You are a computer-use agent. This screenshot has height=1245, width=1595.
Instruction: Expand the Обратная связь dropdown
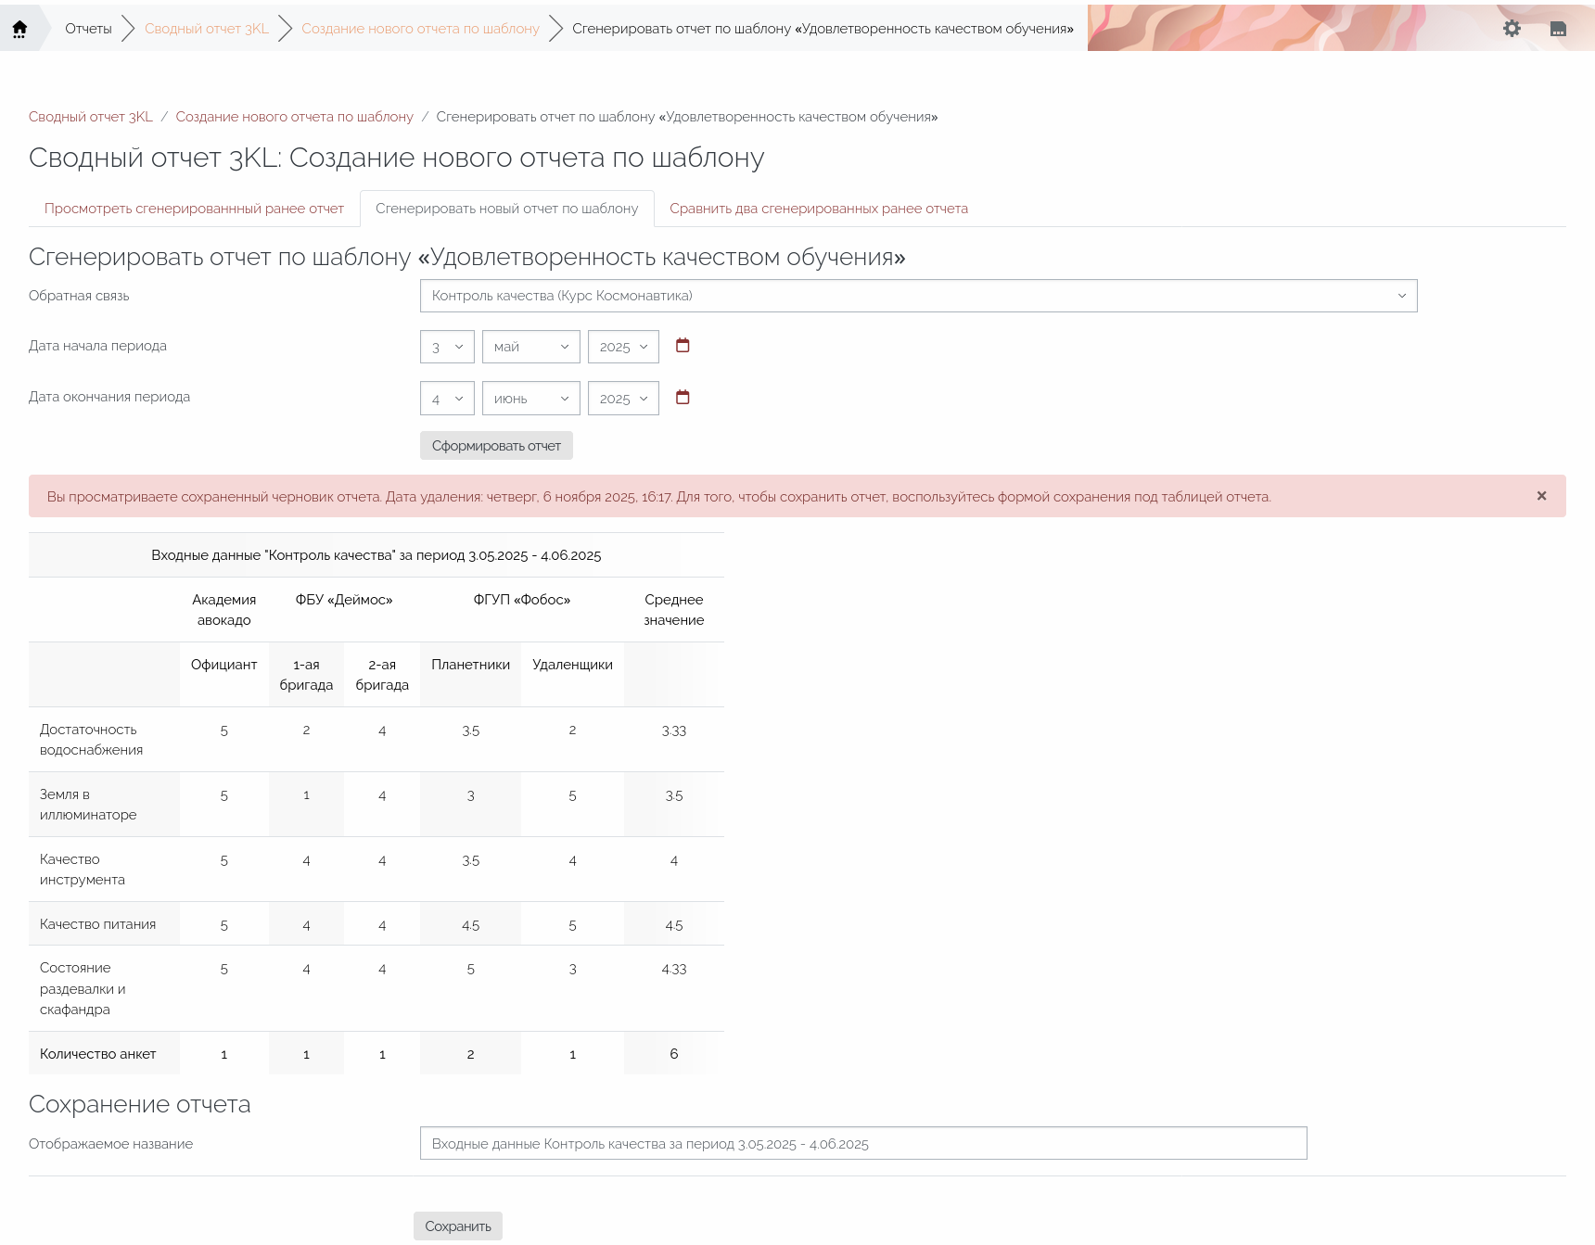(x=918, y=296)
